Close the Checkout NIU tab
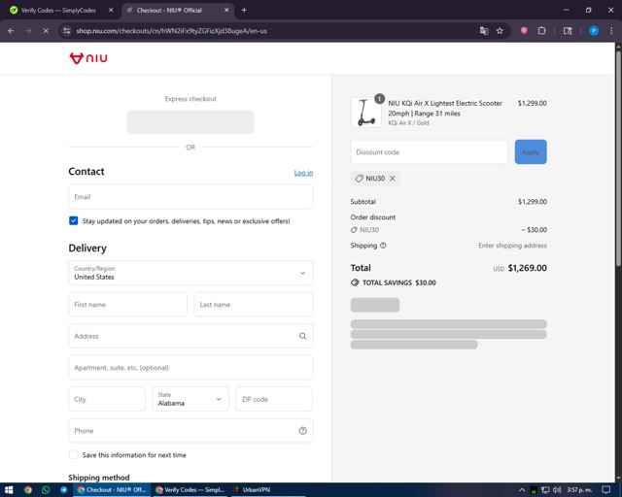The height and width of the screenshot is (497, 622). tap(226, 11)
